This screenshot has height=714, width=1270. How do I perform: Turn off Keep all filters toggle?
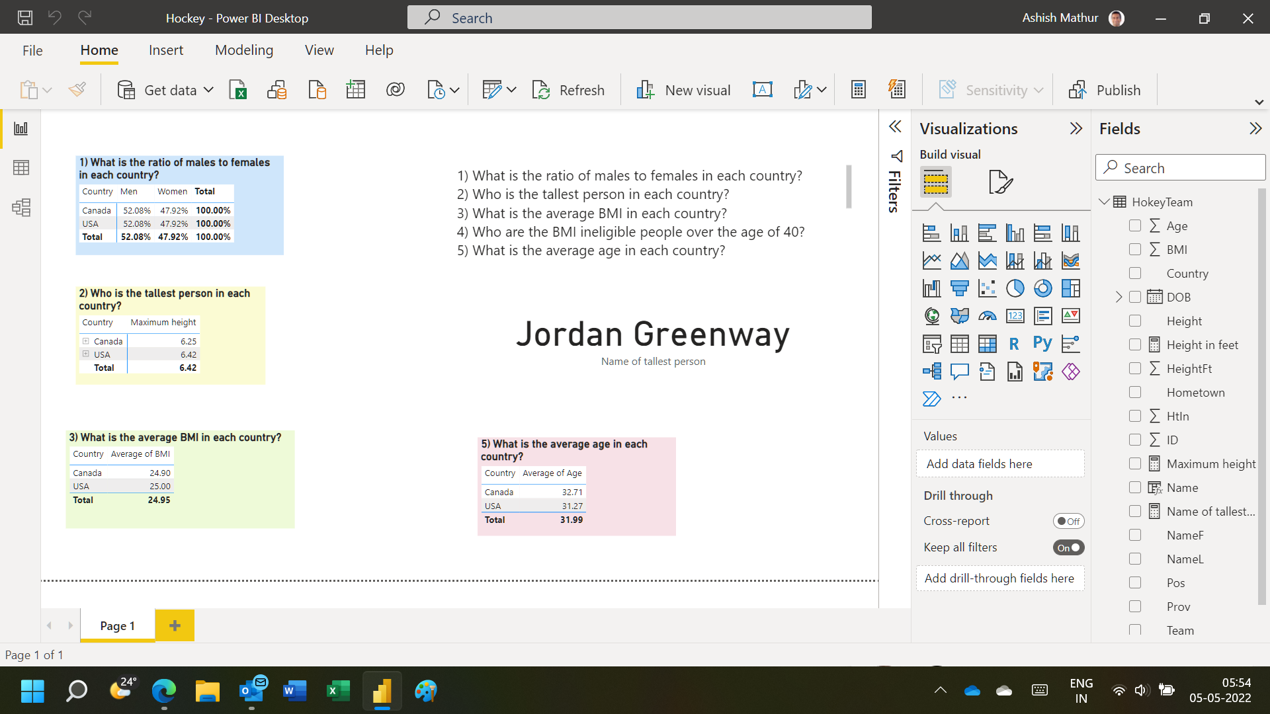1068,547
